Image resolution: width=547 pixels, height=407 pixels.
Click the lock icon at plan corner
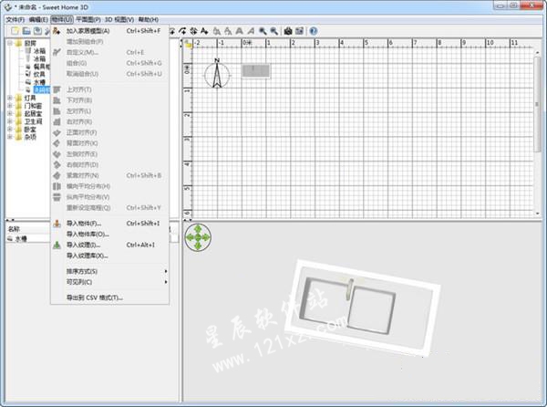[188, 43]
